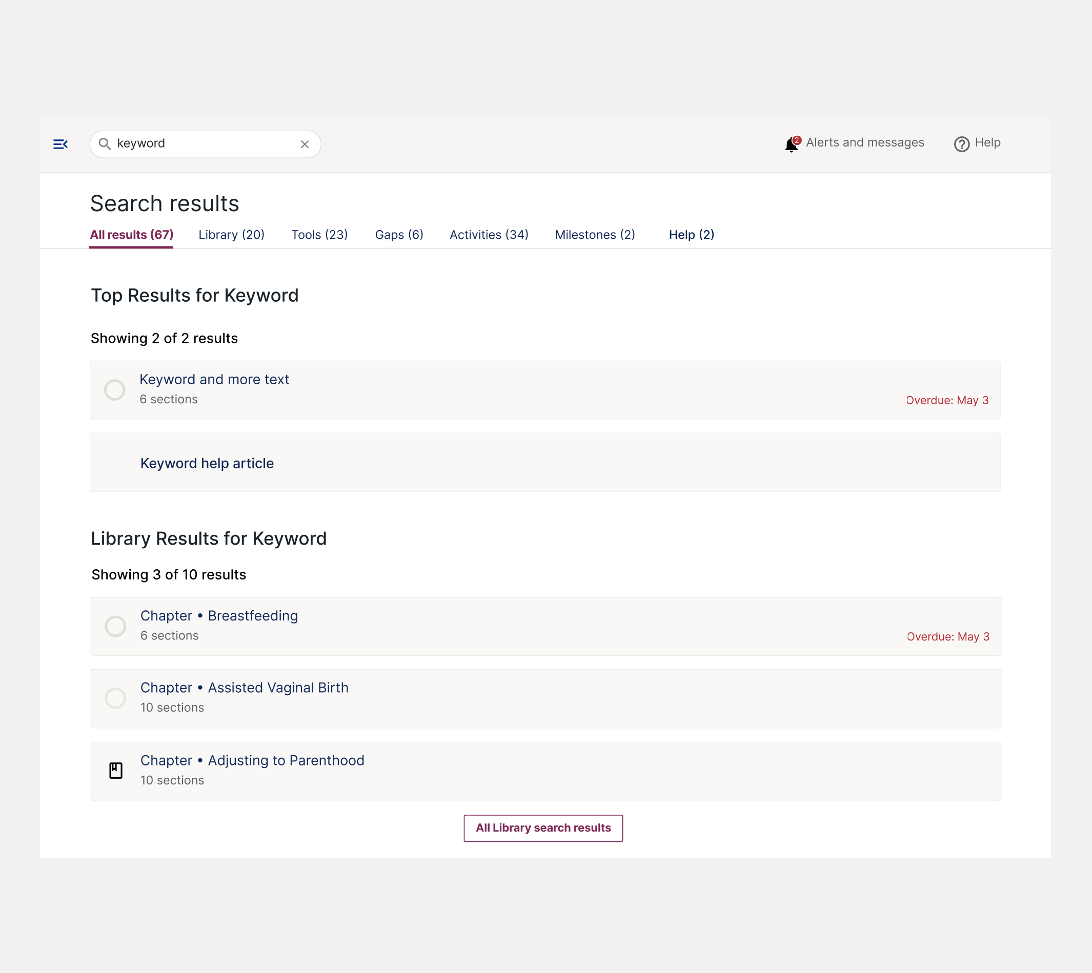1092x973 pixels.
Task: Show the Activities (34) tab
Action: point(489,235)
